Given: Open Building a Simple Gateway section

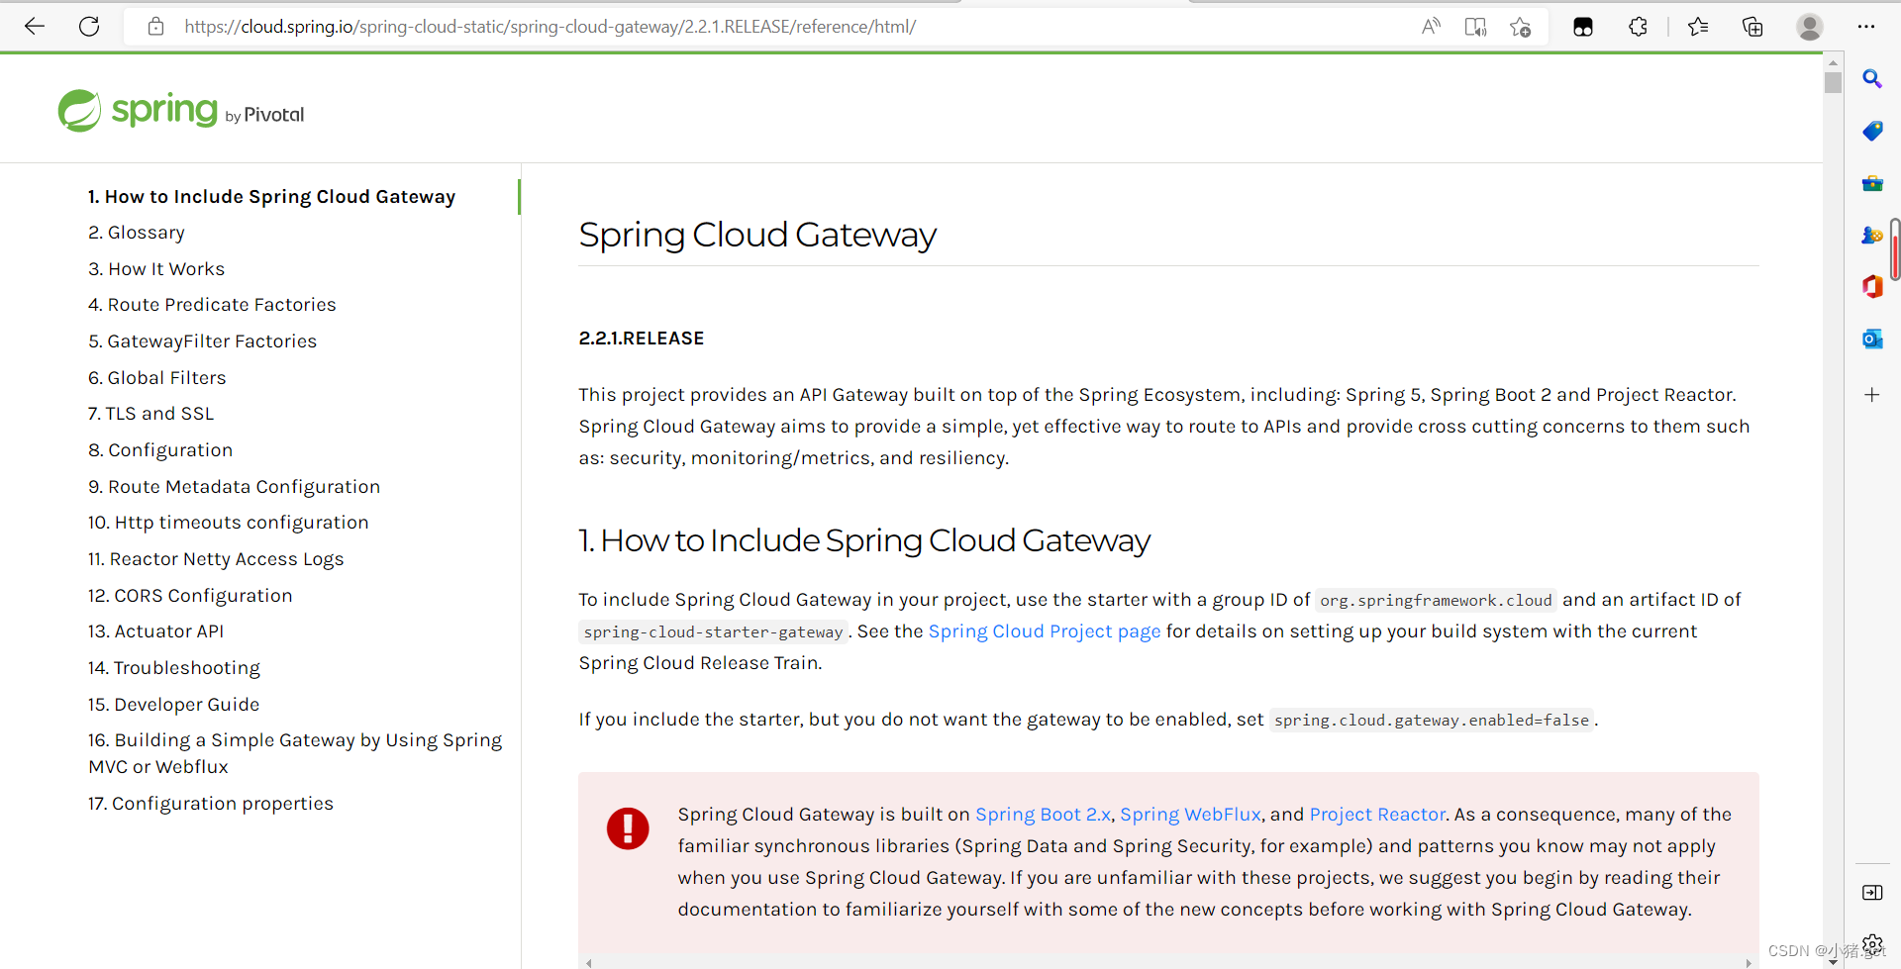Looking at the screenshot, I should tap(295, 753).
